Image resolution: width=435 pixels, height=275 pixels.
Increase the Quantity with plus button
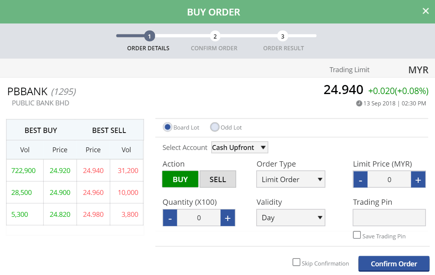point(228,218)
